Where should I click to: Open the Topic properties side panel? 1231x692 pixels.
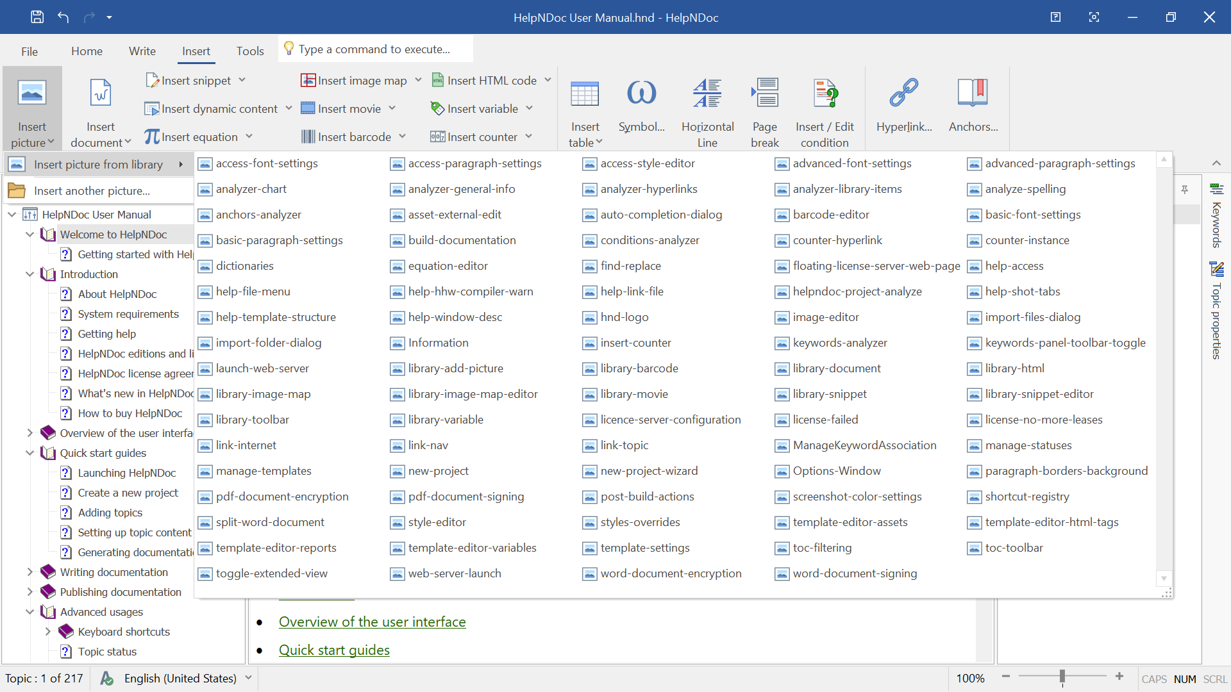click(x=1216, y=311)
